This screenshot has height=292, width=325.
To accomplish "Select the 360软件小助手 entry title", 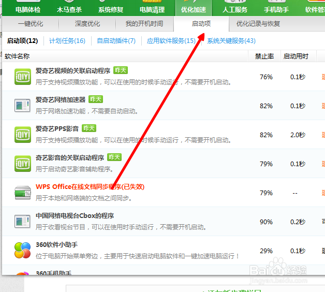I will coord(57,245).
